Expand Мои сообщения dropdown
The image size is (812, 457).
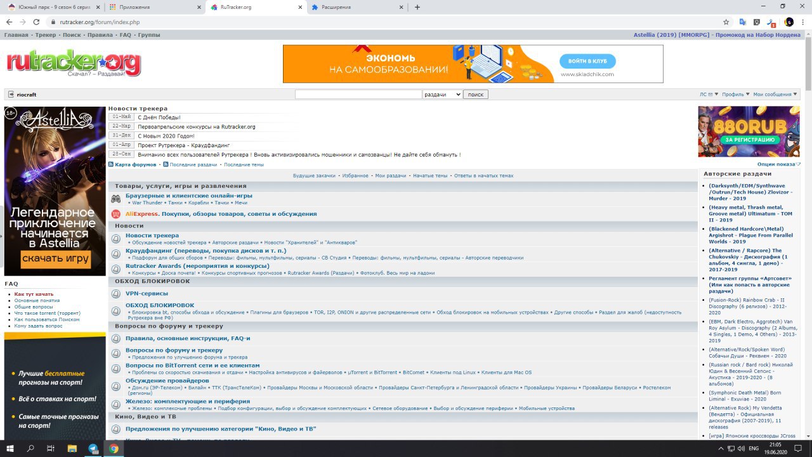[775, 95]
